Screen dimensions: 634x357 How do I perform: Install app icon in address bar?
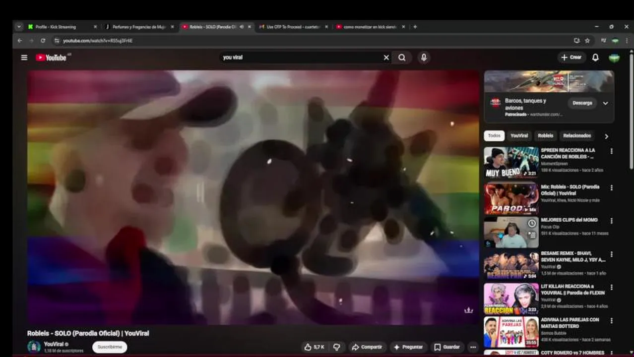point(576,41)
